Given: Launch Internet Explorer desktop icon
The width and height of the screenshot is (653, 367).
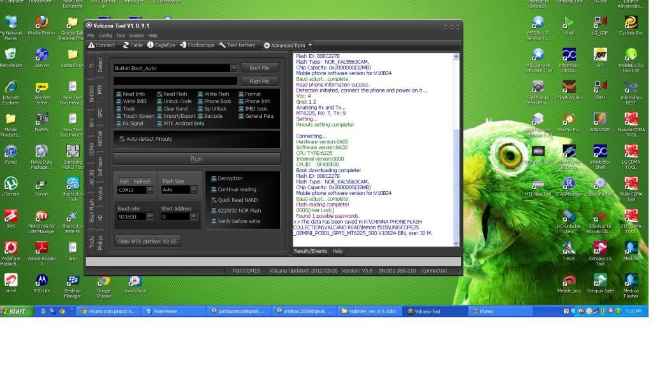Looking at the screenshot, I should (10, 93).
